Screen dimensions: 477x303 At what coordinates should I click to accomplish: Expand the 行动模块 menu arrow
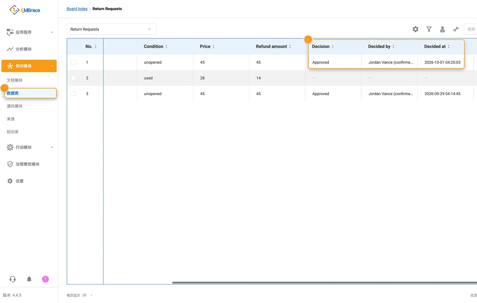point(52,147)
